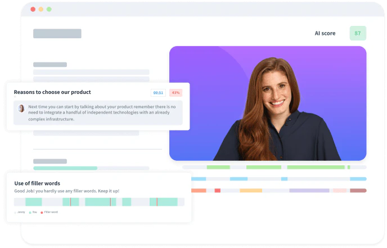387x248 pixels.
Task: Click the red close window dot
Action: click(33, 9)
